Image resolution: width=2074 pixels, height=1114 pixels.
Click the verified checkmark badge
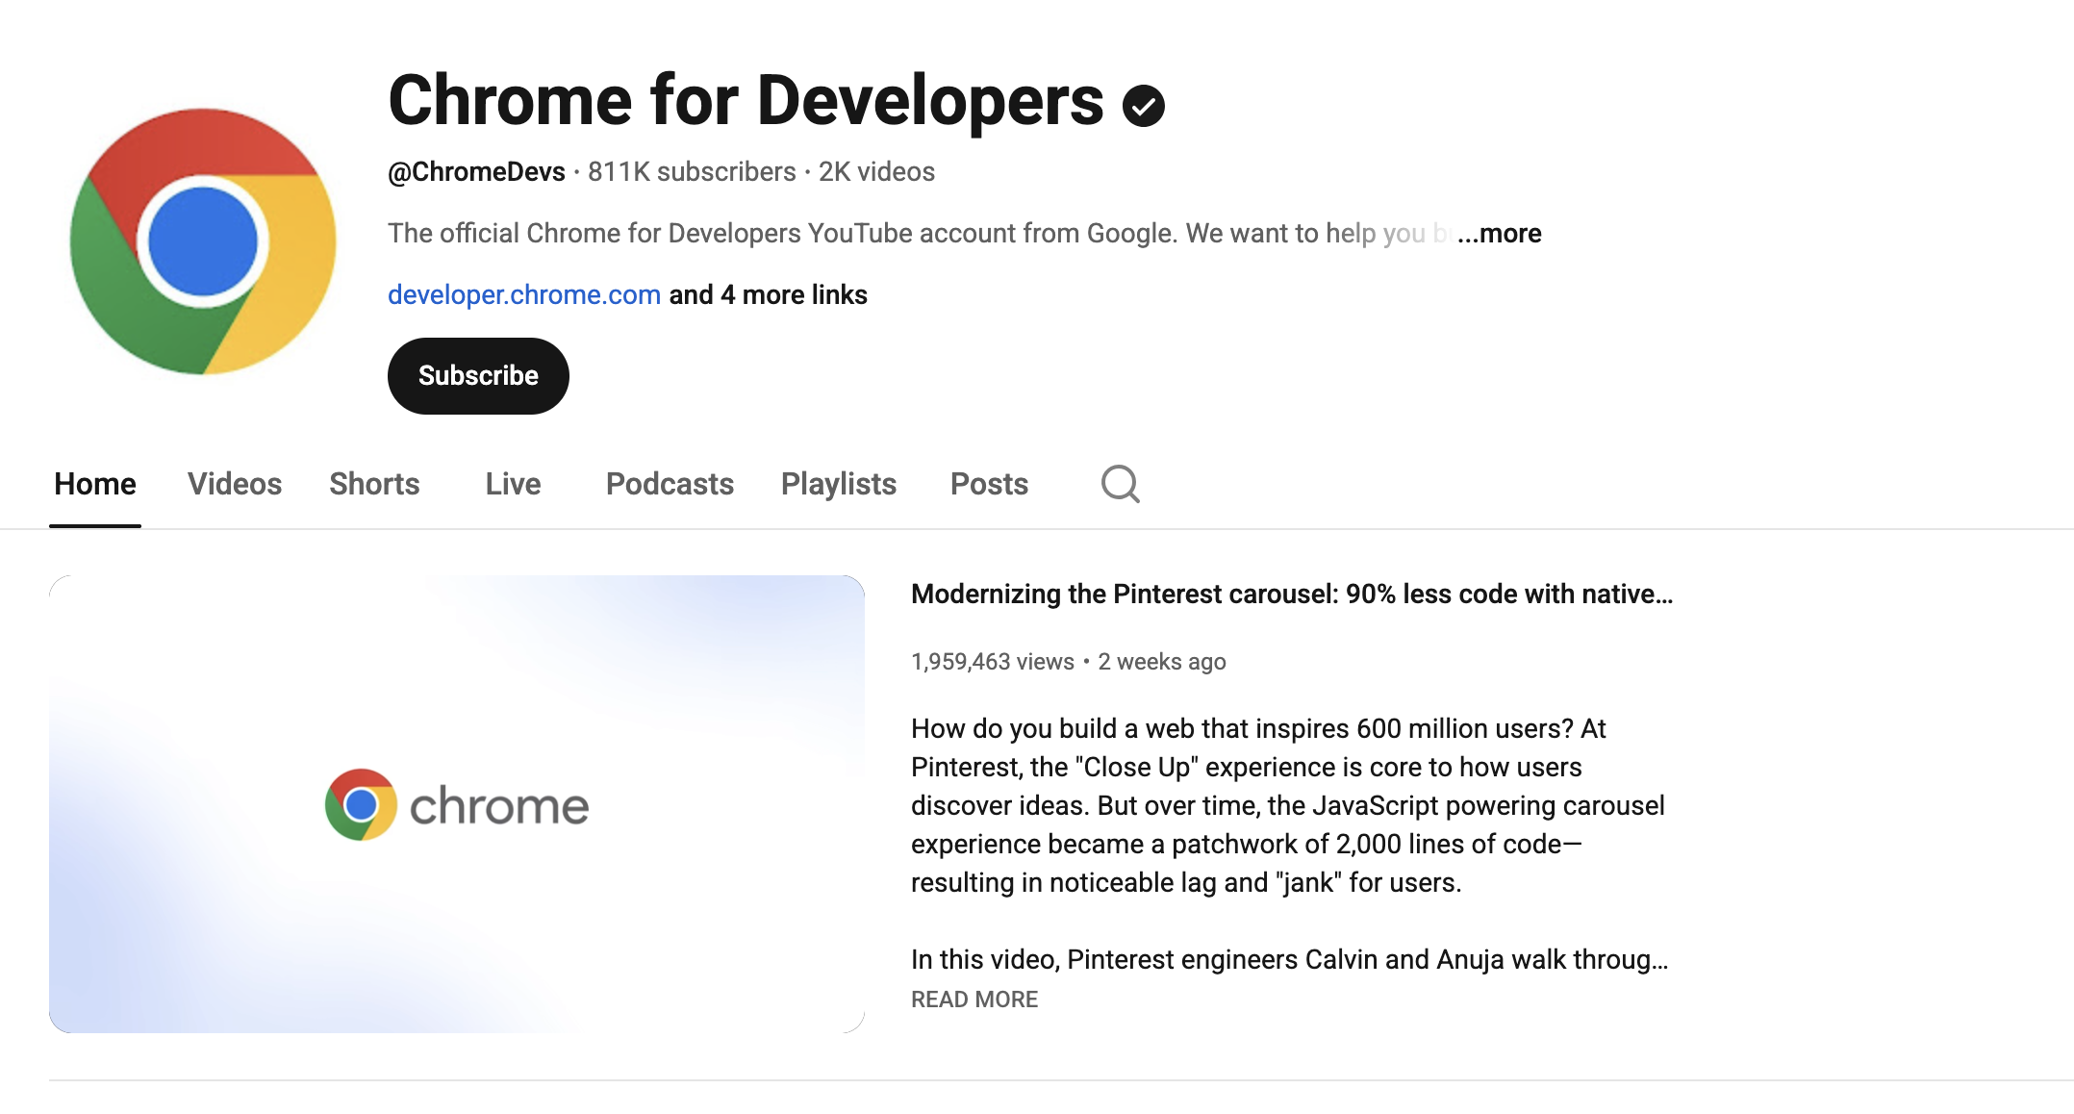(1143, 106)
